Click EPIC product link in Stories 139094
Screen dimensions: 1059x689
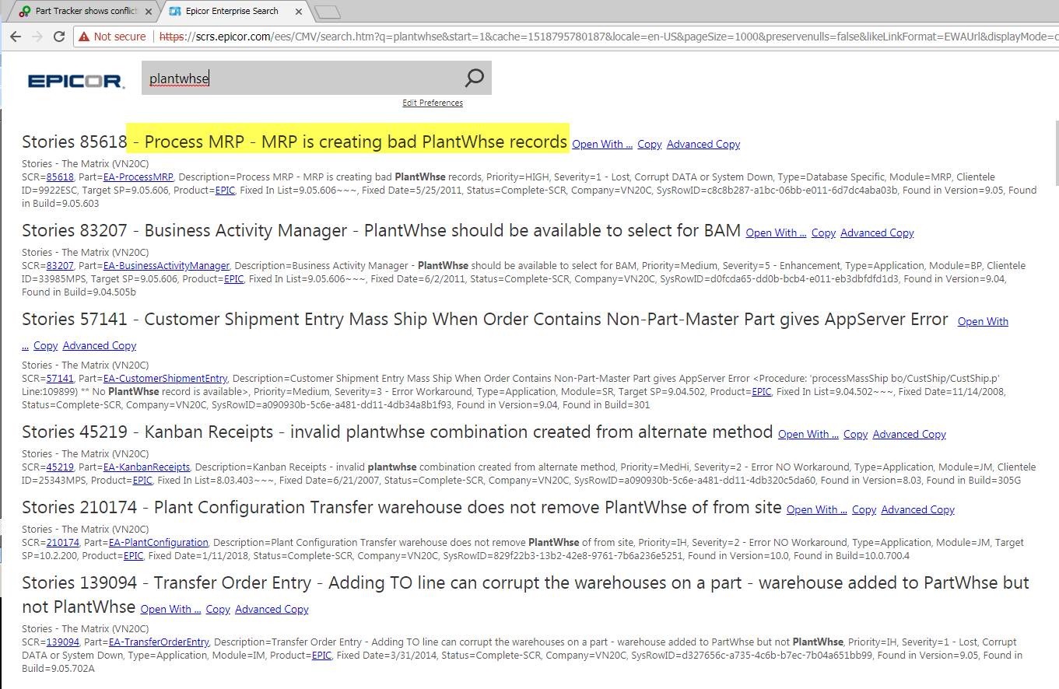pos(322,655)
